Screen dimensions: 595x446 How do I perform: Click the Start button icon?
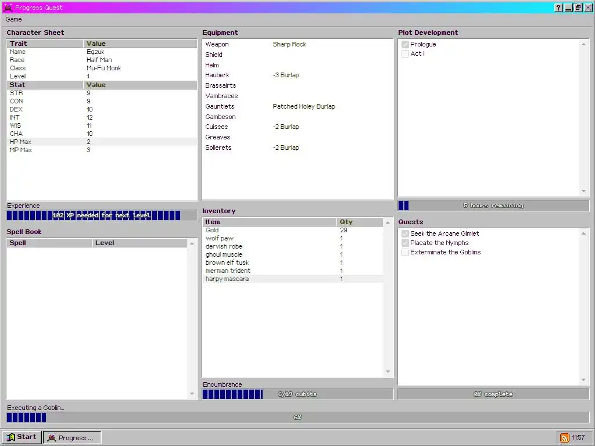tap(10, 437)
